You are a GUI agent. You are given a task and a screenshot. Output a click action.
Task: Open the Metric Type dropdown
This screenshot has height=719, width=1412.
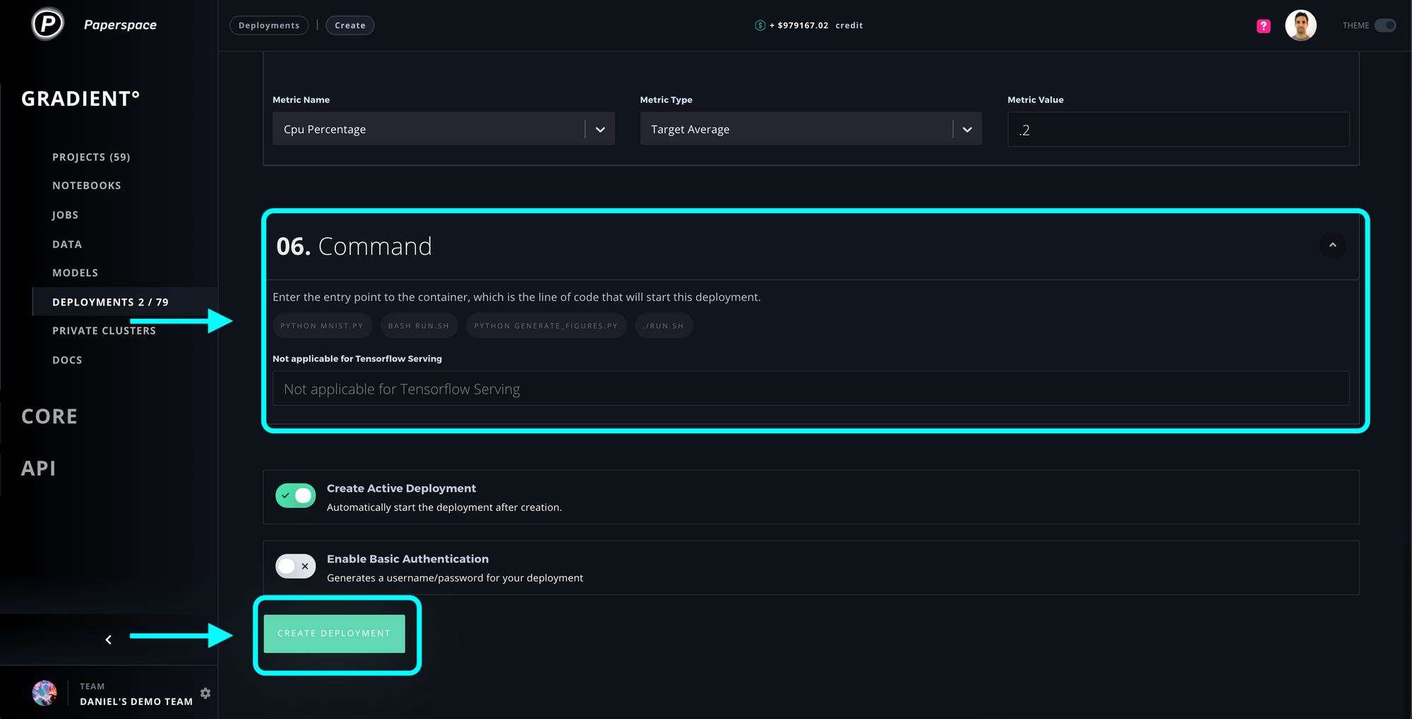[x=810, y=129]
